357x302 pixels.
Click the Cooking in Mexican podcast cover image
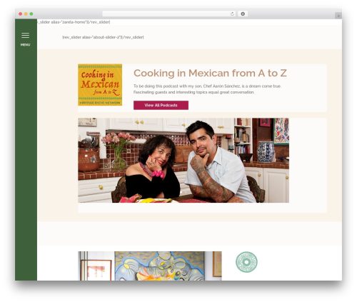click(x=100, y=85)
